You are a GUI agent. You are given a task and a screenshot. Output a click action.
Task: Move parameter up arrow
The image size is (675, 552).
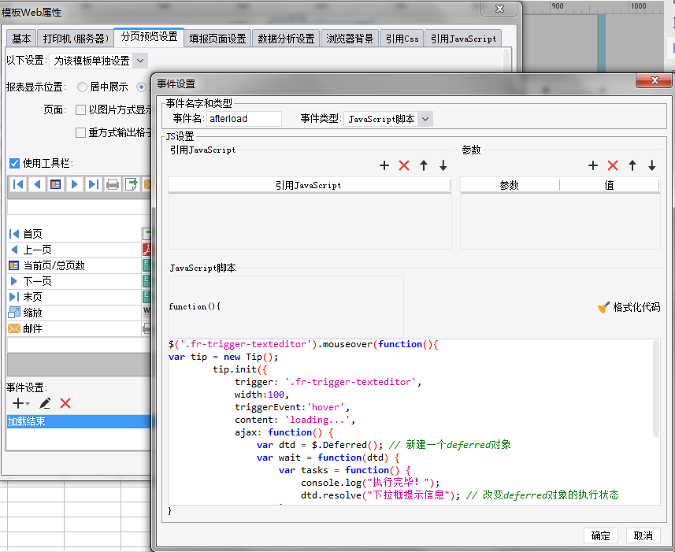point(632,165)
